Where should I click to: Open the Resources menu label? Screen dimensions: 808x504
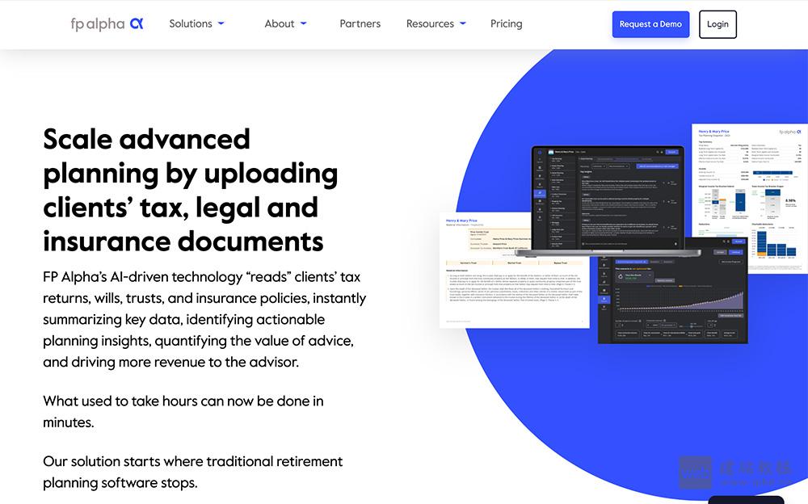click(430, 23)
